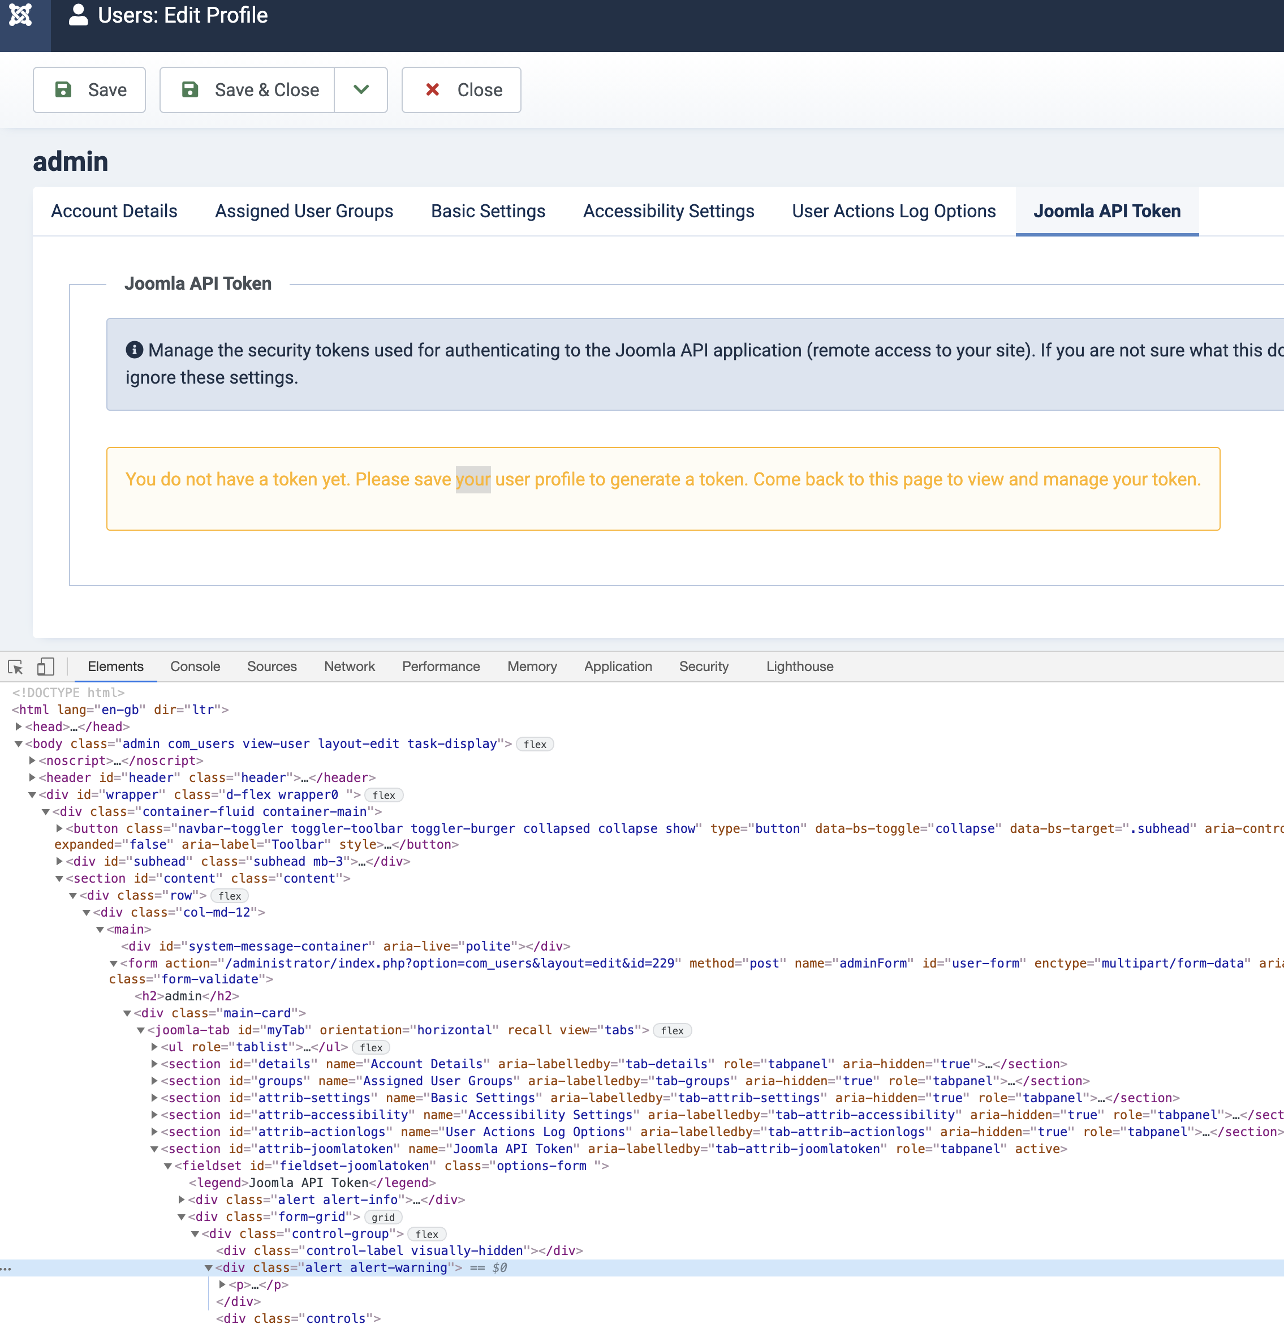Select the h2 admin element line

point(187,996)
